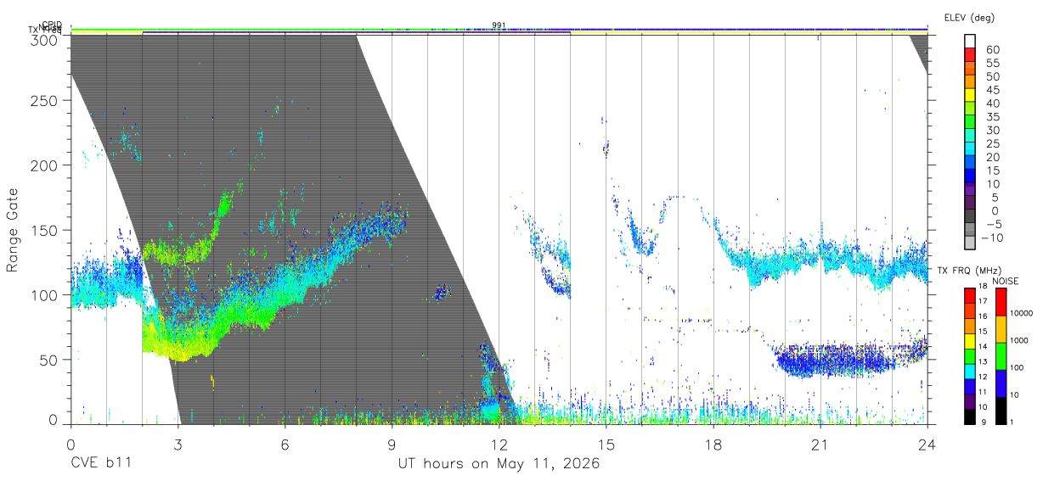Click the x-axis tick label '21'
Image resolution: width=1043 pixels, height=481 pixels.
pyautogui.click(x=820, y=444)
